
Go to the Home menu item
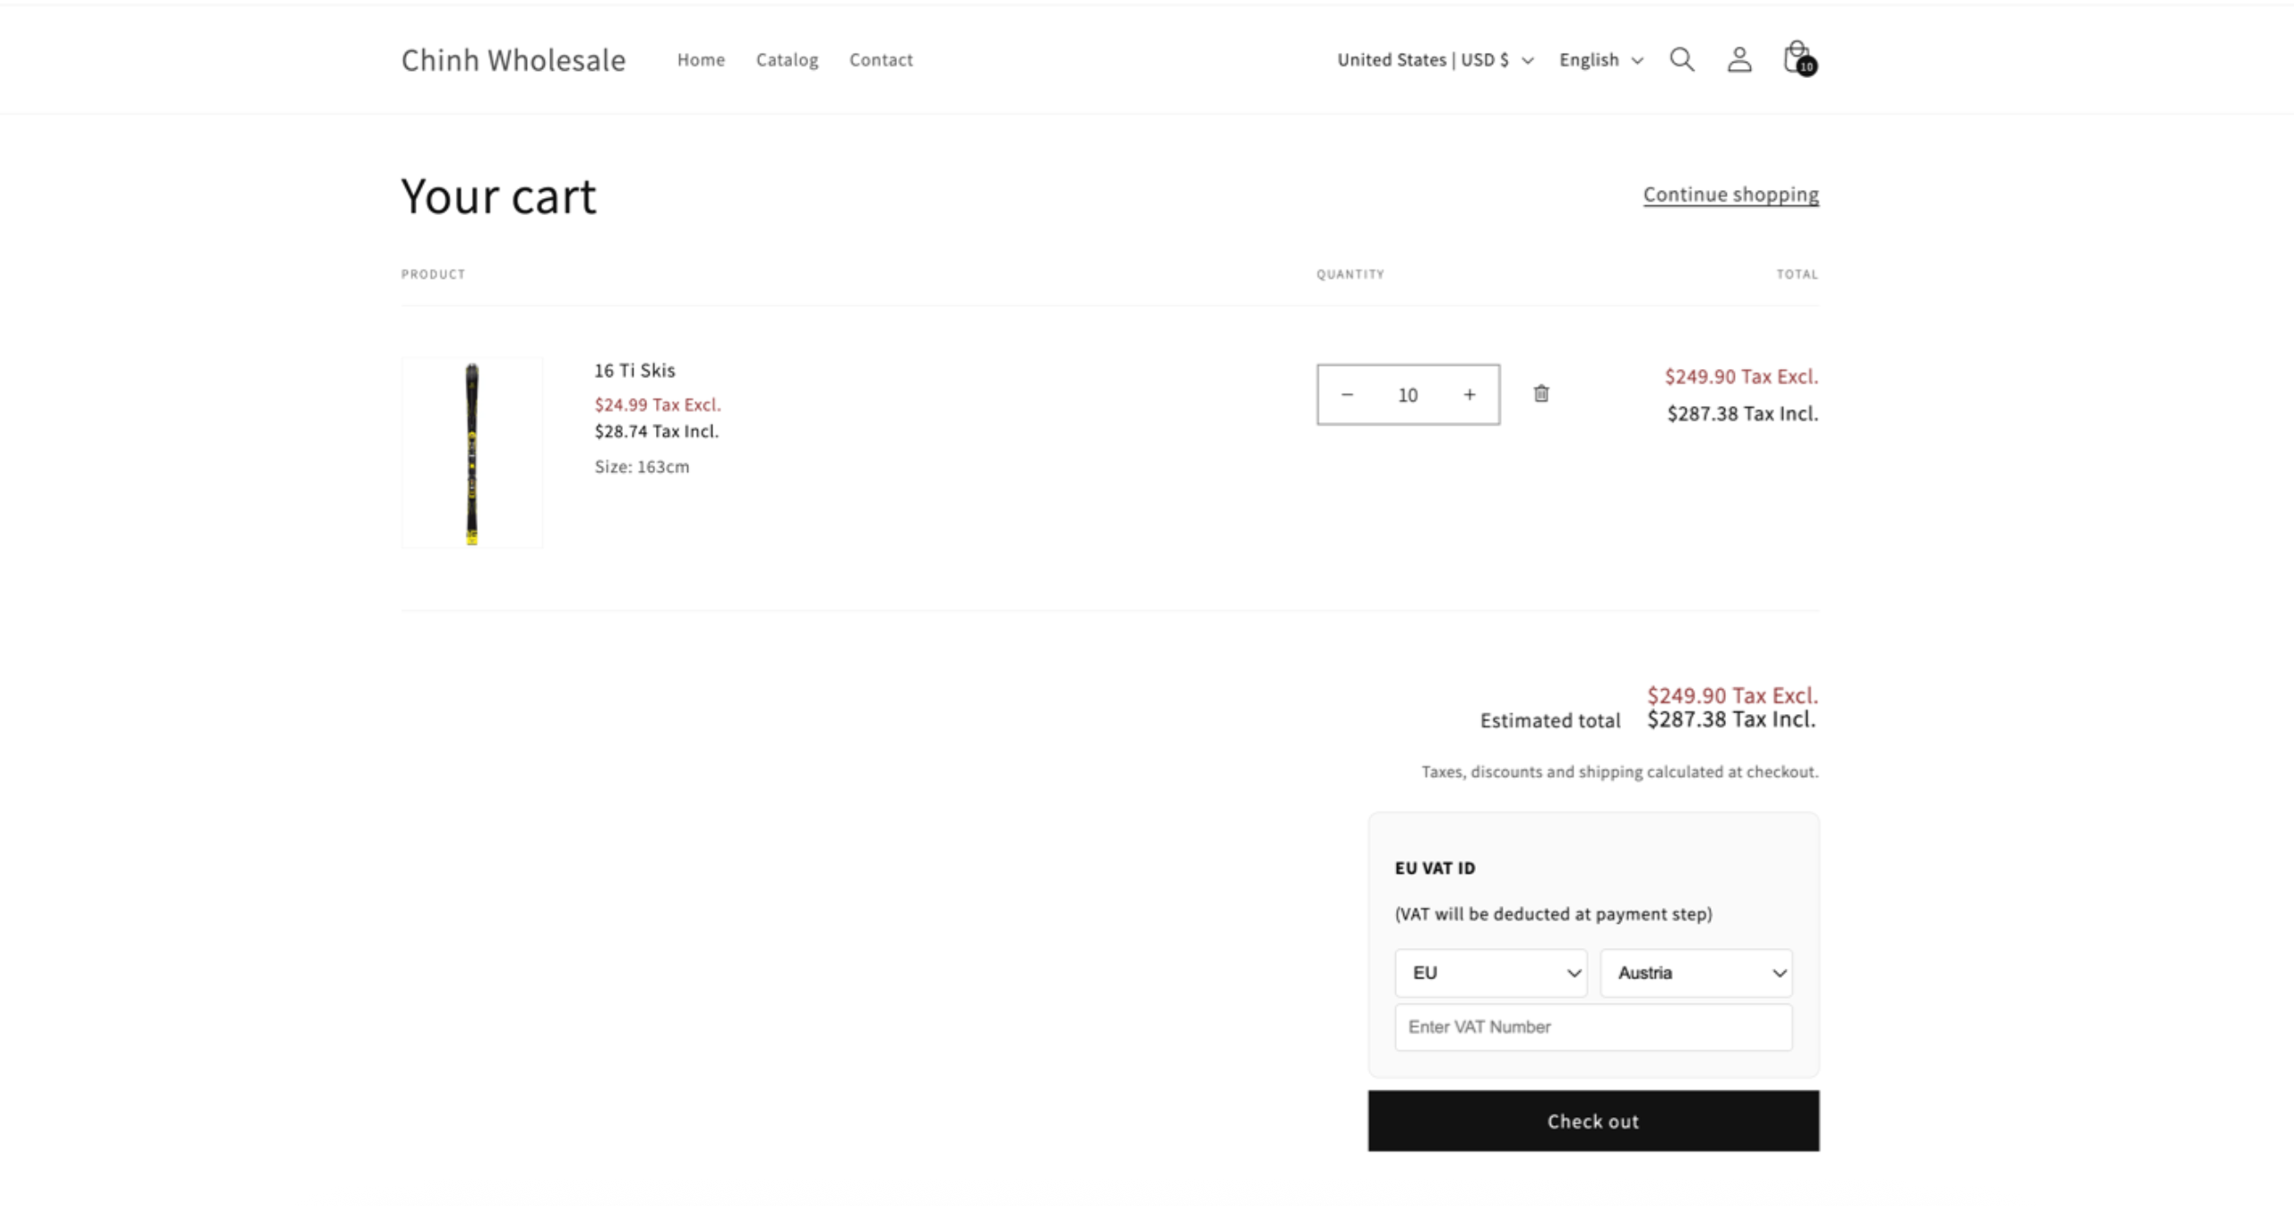click(x=701, y=60)
